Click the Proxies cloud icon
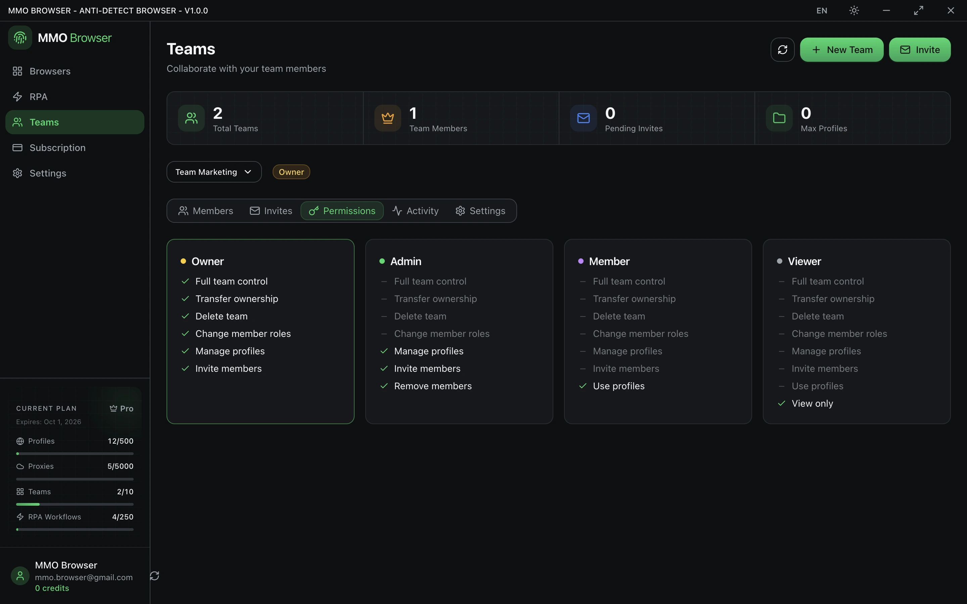The width and height of the screenshot is (967, 604). point(20,466)
